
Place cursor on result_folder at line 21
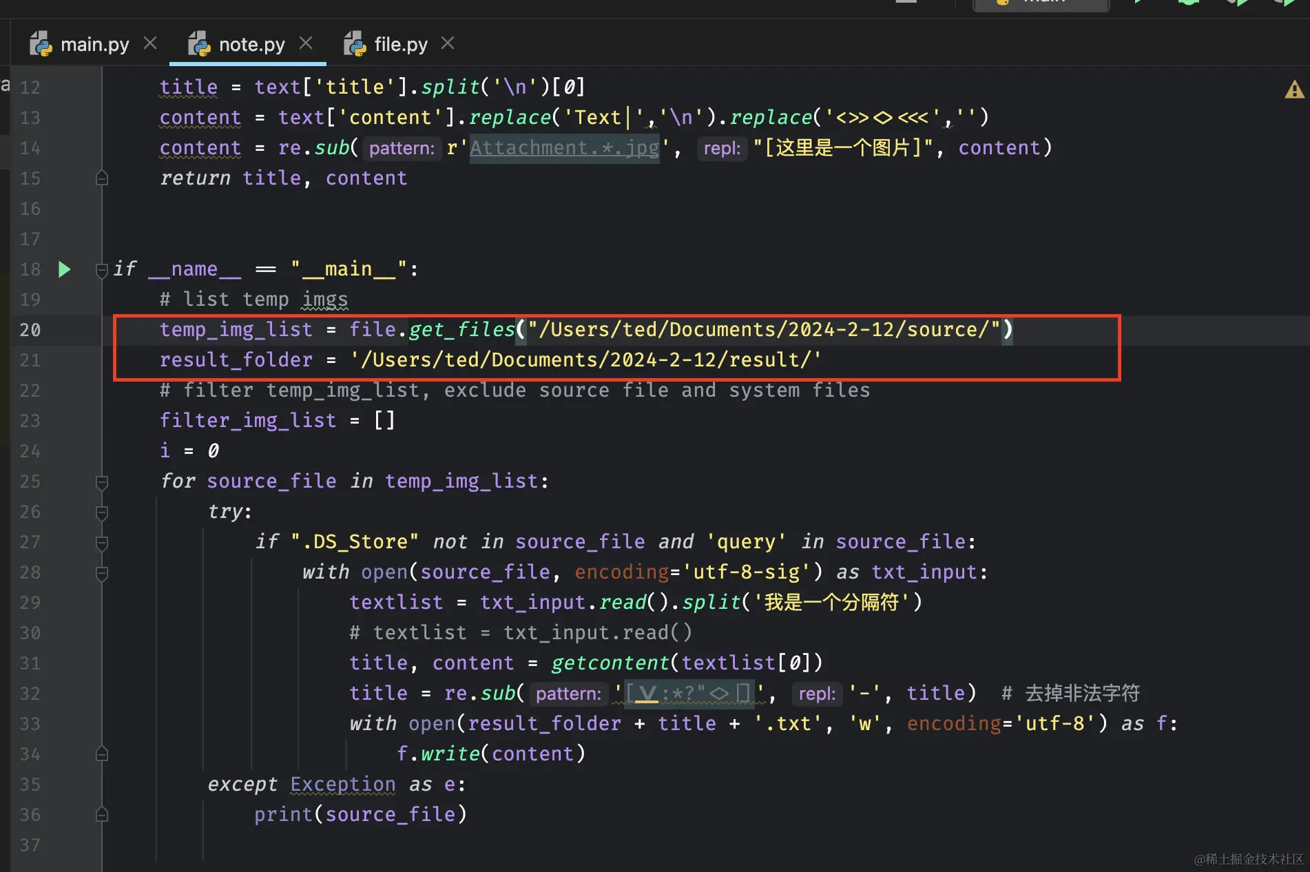coord(236,360)
